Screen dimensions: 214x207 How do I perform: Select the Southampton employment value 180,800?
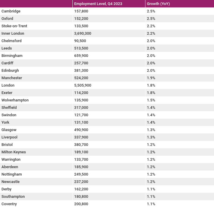tap(81, 197)
